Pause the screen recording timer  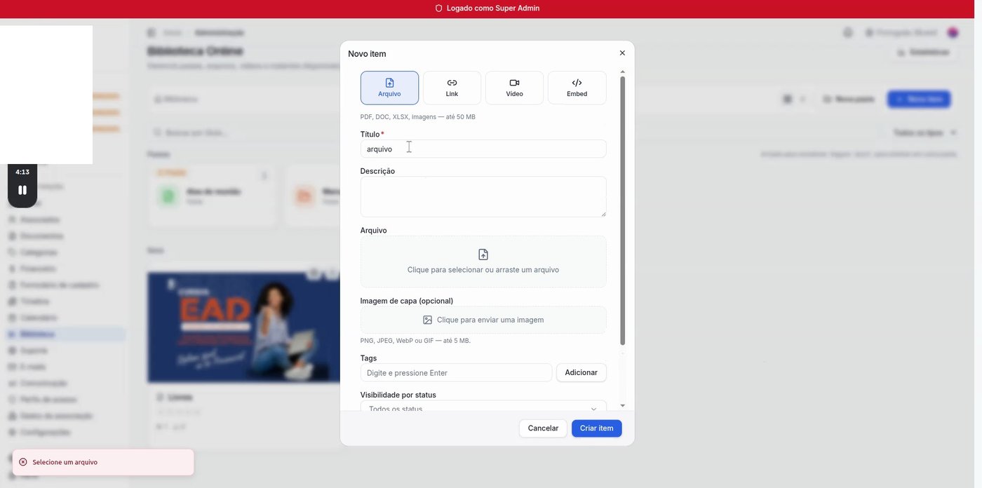tap(22, 190)
